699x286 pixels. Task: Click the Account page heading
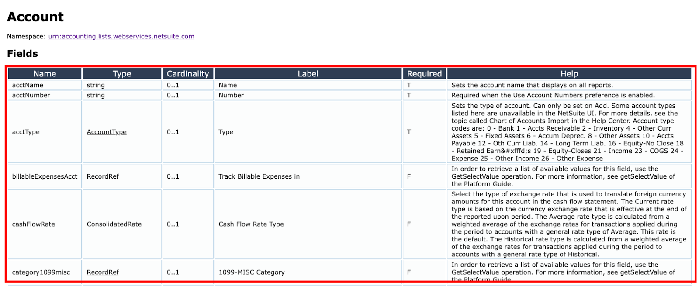[35, 17]
